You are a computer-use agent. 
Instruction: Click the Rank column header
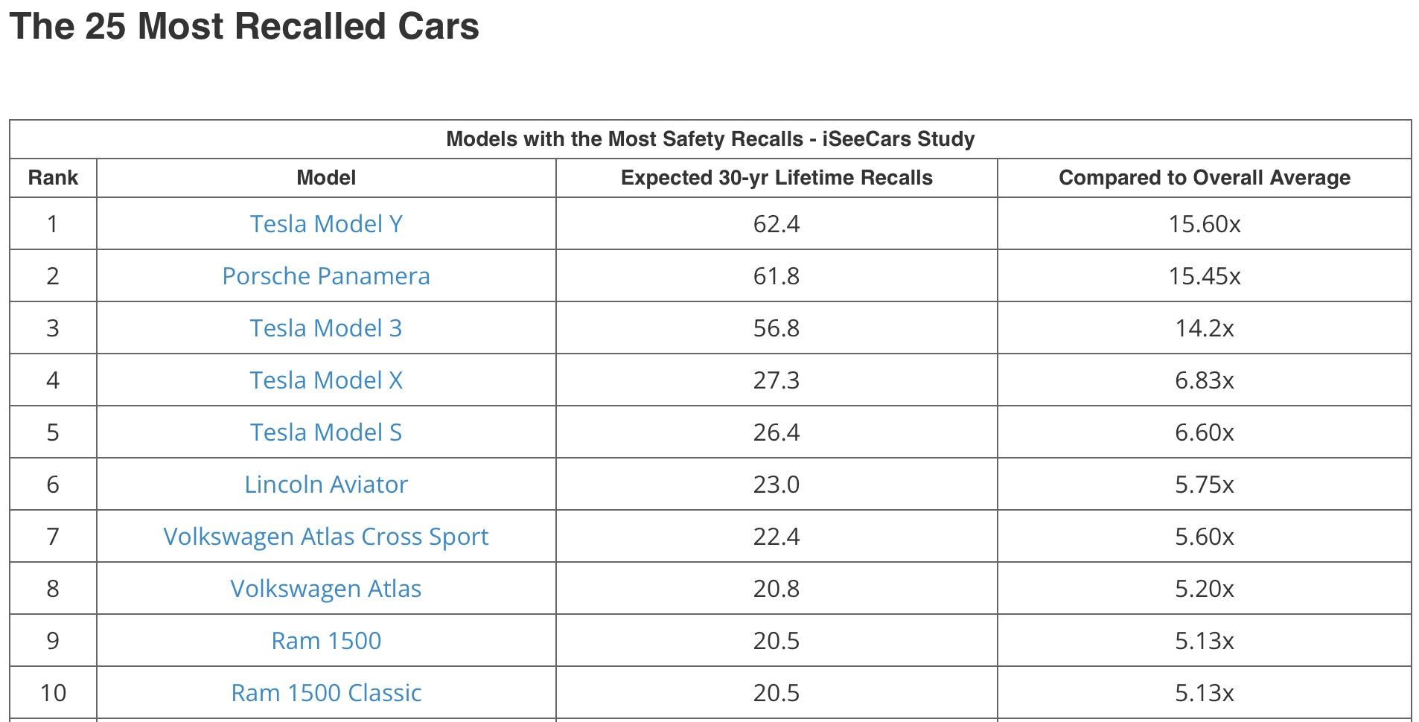pyautogui.click(x=53, y=178)
